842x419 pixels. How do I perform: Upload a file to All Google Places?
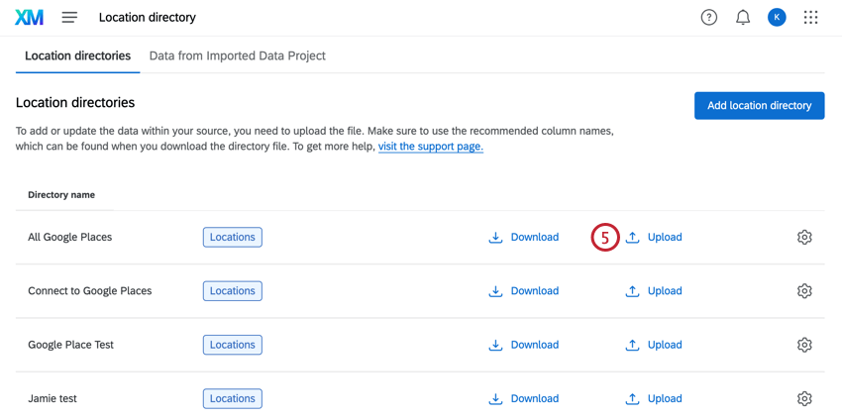[x=654, y=237]
